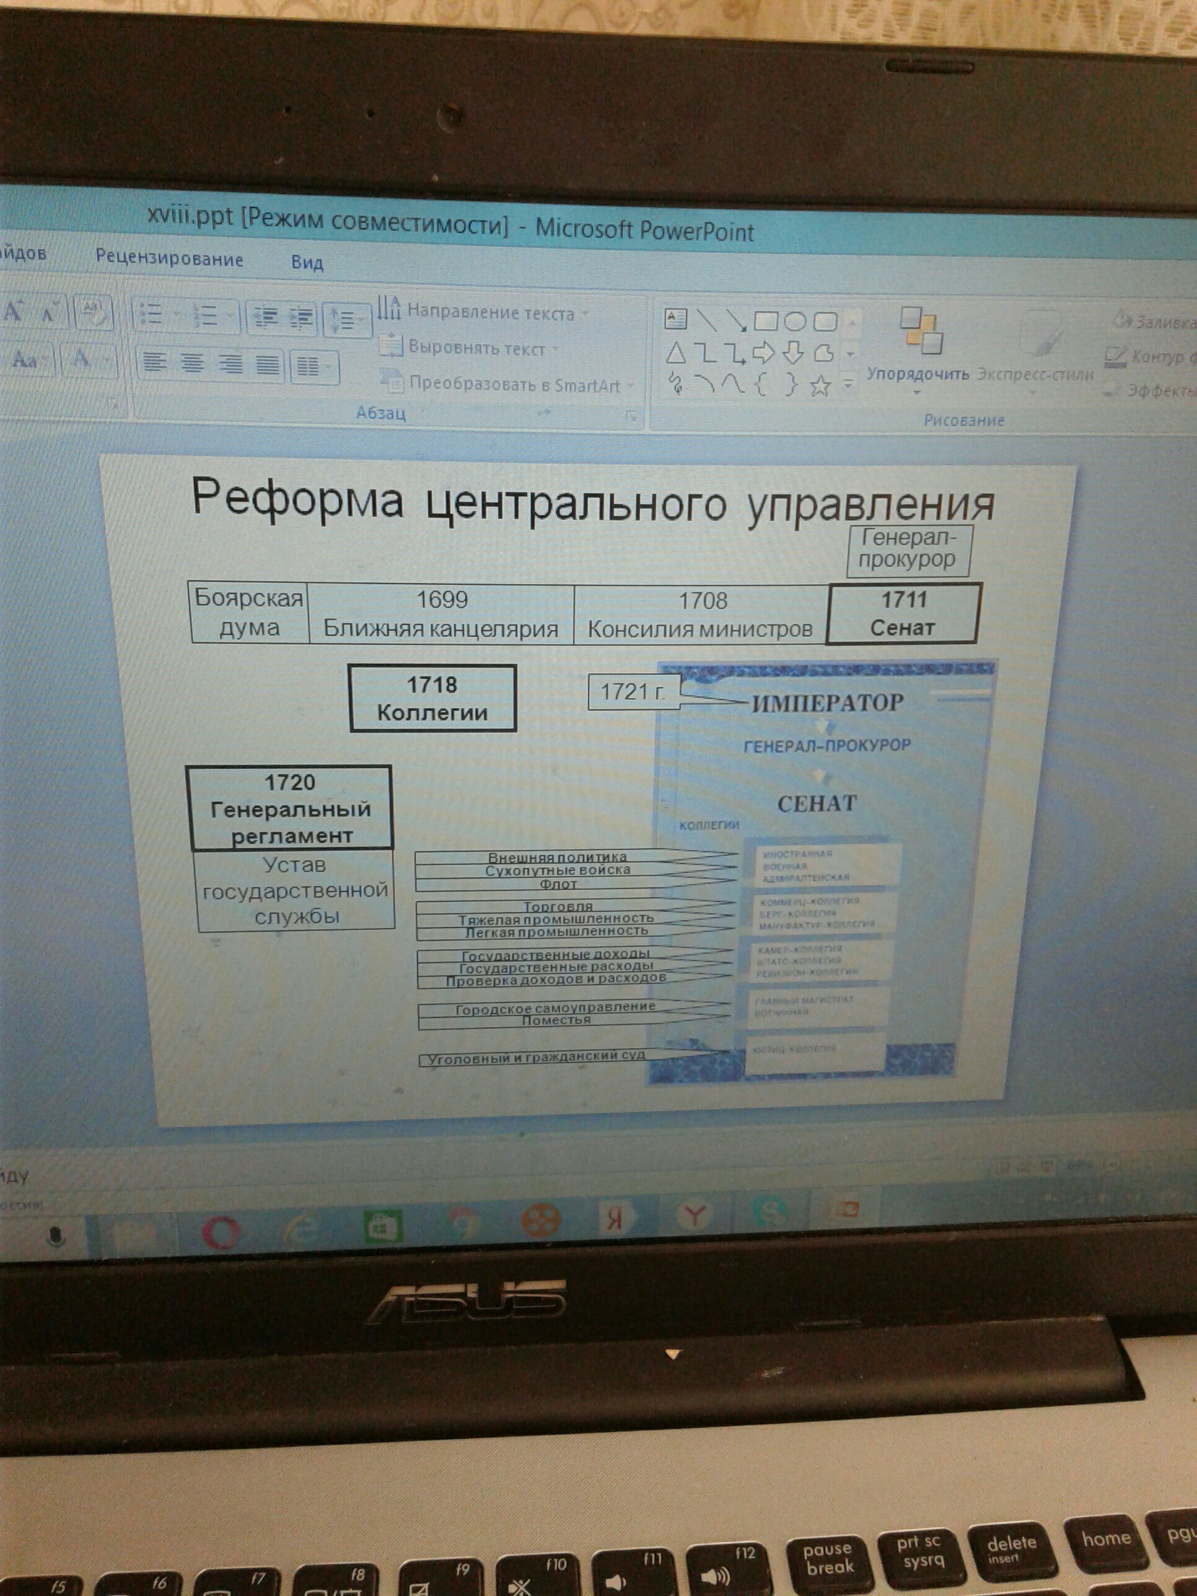
Task: Open the Вид ribbon tab
Action: click(x=307, y=262)
